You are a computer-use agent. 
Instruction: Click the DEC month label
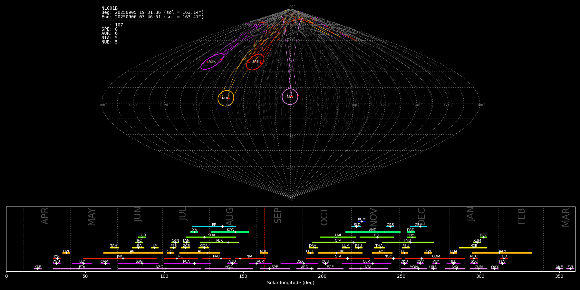click(x=421, y=217)
